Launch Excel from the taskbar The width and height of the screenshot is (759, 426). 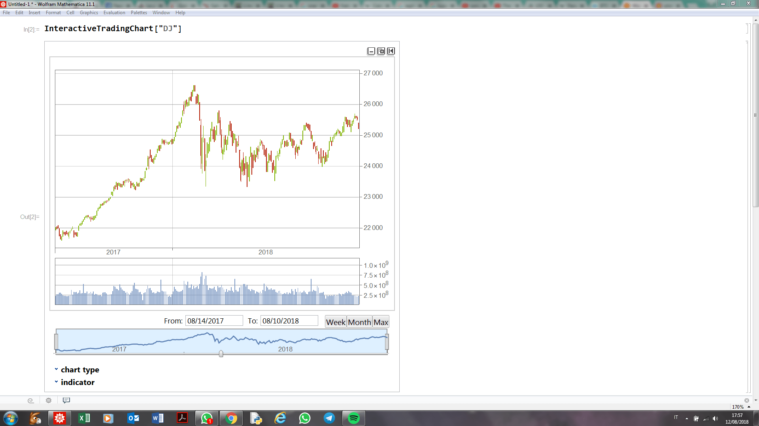(x=84, y=418)
